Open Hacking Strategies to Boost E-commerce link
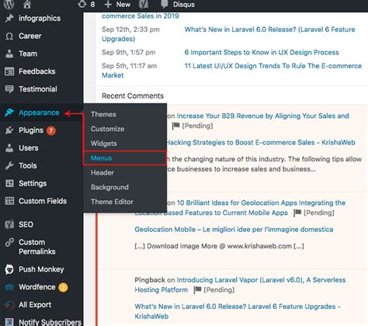Screen dimensions: 368x326 pyautogui.click(x=261, y=143)
